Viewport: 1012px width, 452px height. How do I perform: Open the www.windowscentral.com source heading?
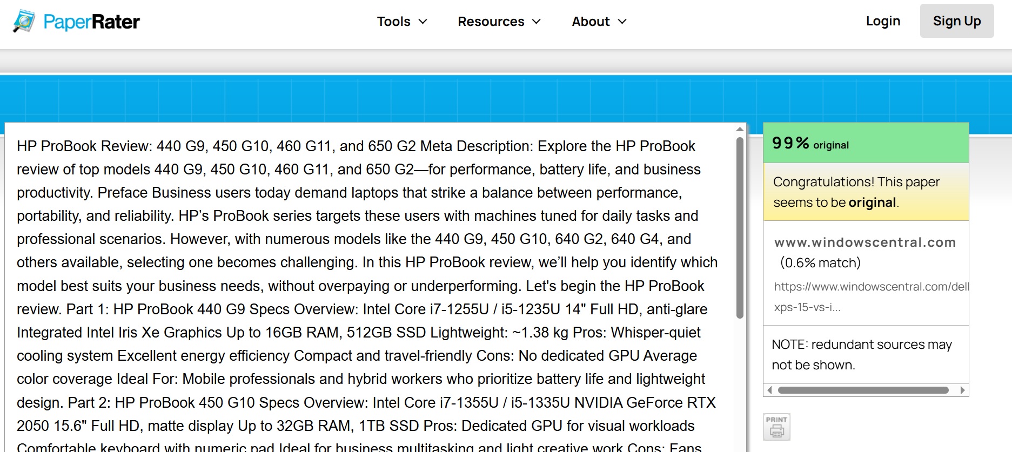pos(865,242)
